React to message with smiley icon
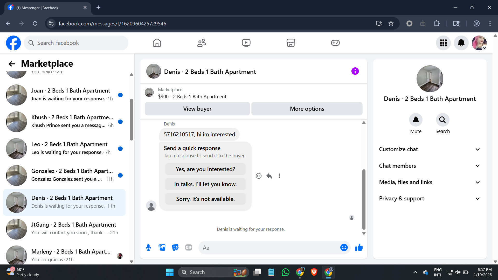The height and width of the screenshot is (280, 498). tap(259, 176)
